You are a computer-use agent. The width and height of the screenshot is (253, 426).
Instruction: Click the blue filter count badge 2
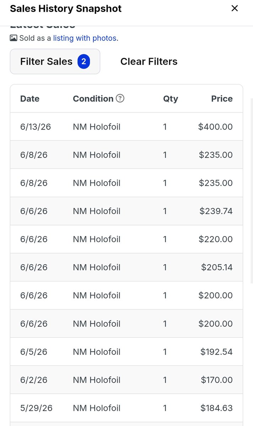click(84, 61)
